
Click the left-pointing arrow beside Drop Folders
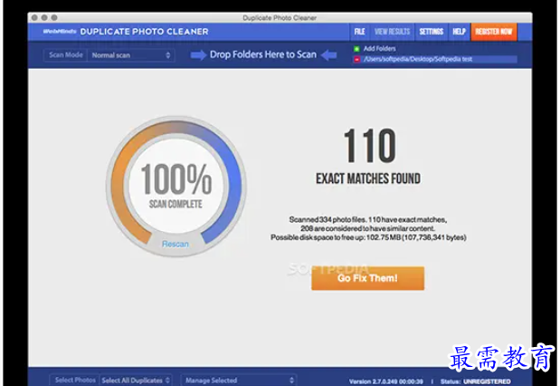click(329, 55)
